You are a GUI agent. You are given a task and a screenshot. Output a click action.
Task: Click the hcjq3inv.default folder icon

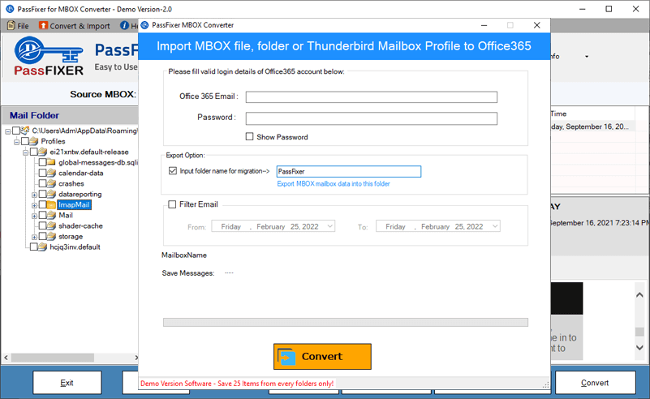tap(43, 247)
